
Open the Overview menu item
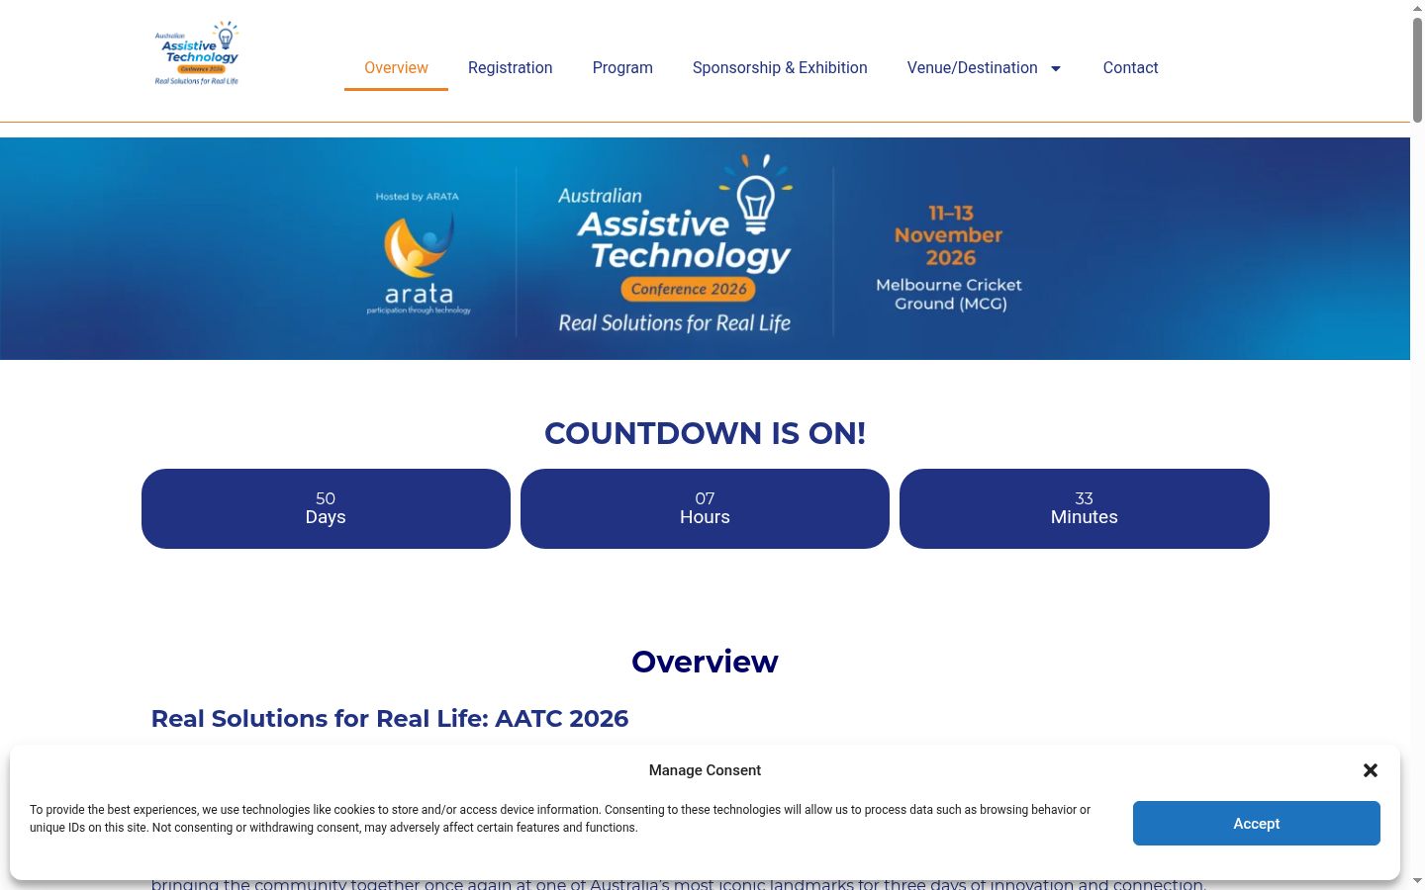click(396, 67)
